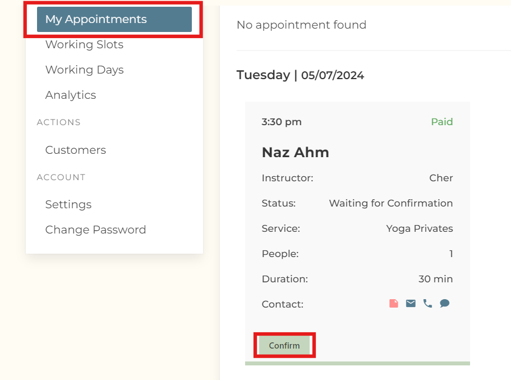Select Analytics from the sidebar

coord(71,95)
